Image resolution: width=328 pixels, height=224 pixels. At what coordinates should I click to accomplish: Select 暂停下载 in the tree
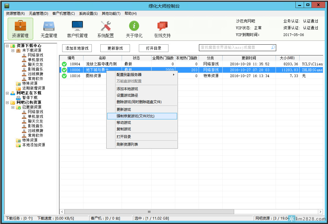pos(30,98)
